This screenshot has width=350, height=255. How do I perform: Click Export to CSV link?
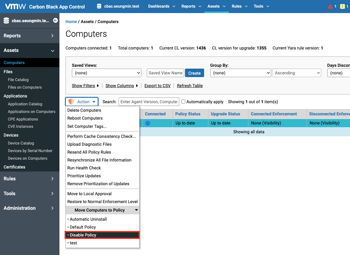click(x=157, y=86)
